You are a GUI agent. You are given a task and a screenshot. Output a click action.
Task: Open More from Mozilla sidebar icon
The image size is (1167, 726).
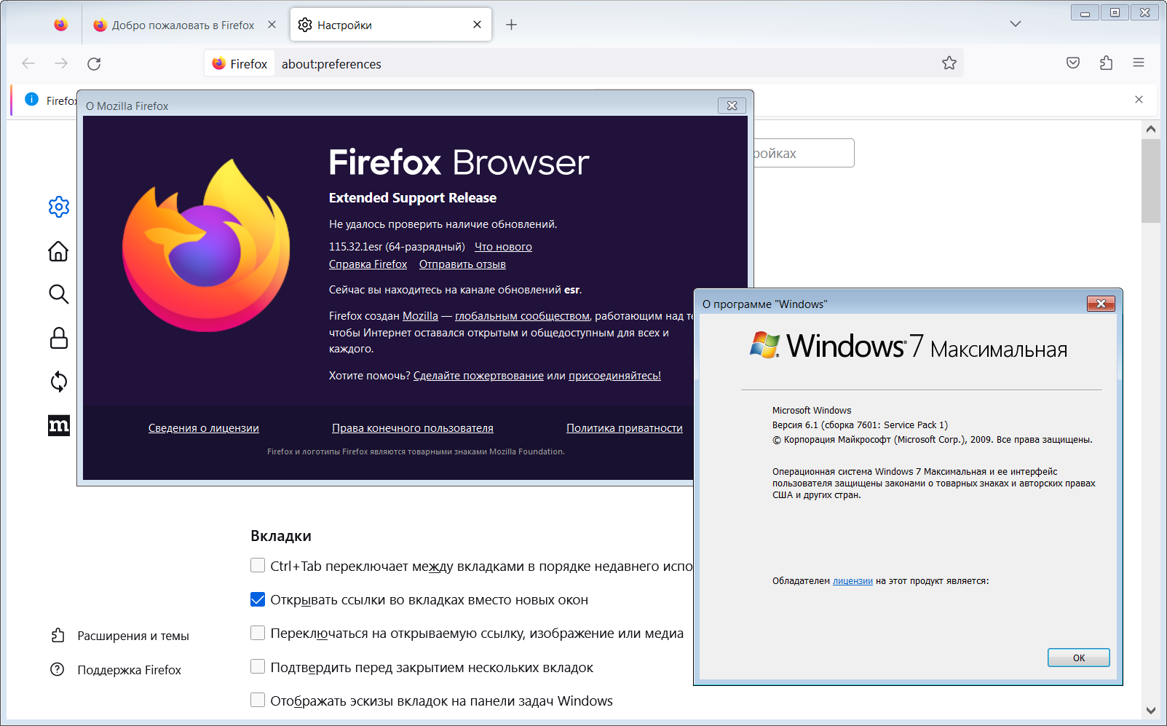(x=59, y=425)
